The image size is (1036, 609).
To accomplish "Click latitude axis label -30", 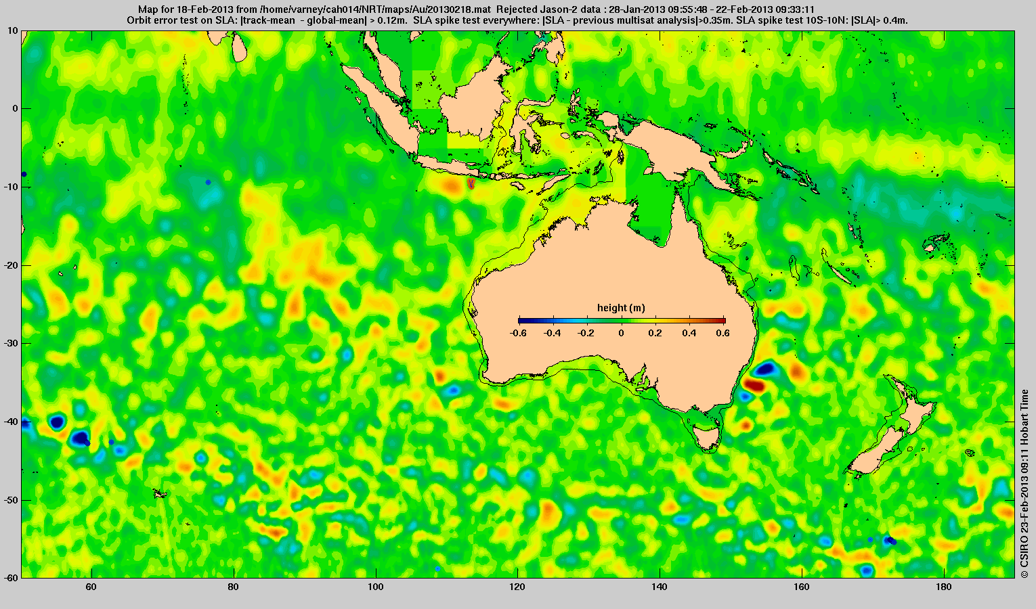I will 12,343.
